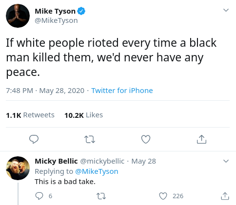The width and height of the screenshot is (236, 205).
Task: Click the reply icon under the main tweet
Action: pyautogui.click(x=34, y=139)
